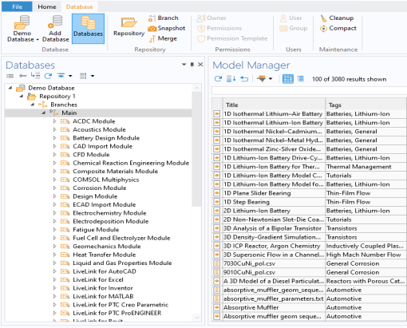The image size is (407, 328).
Task: Select the 9010CuNi_pol.csv file row
Action: coord(310,272)
